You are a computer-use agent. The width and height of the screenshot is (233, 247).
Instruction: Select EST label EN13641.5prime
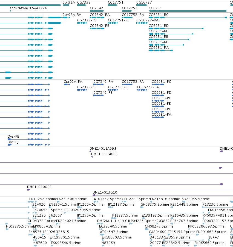click(62, 205)
